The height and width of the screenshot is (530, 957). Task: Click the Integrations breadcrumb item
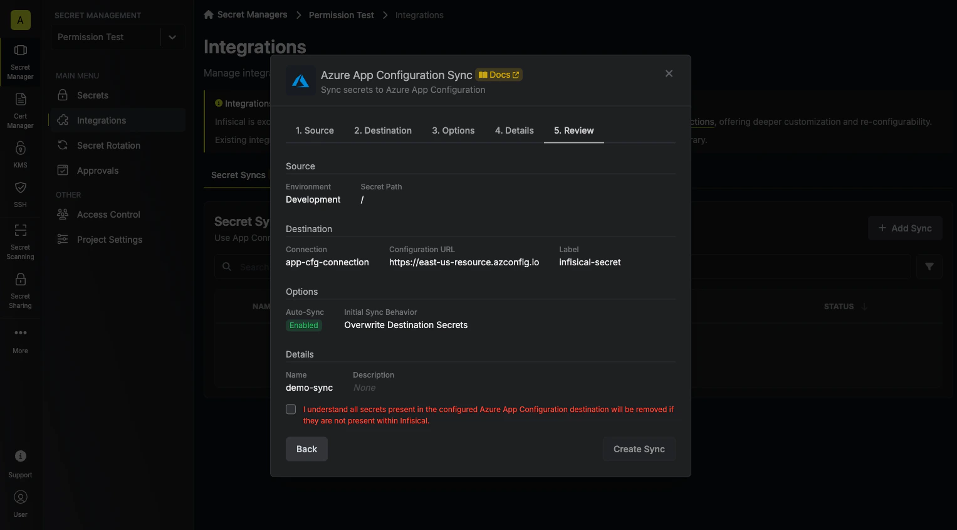(x=419, y=15)
